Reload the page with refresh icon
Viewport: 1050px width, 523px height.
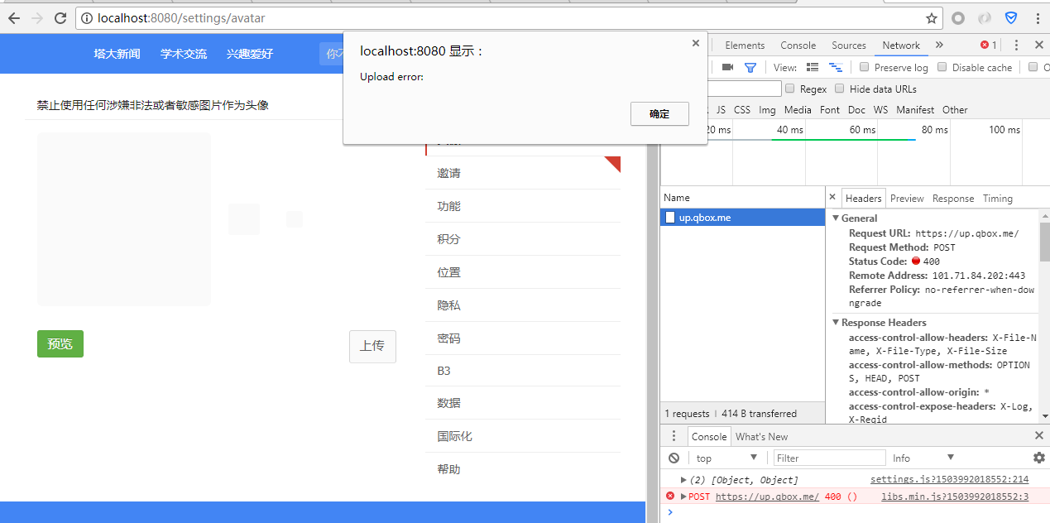[60, 17]
